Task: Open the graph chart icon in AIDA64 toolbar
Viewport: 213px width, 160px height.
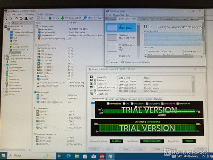Action: [x=31, y=18]
